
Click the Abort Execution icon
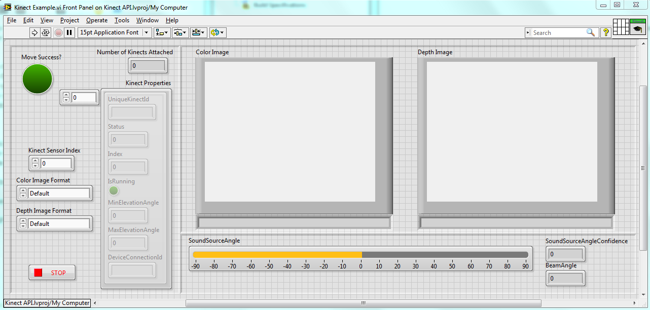click(x=57, y=32)
